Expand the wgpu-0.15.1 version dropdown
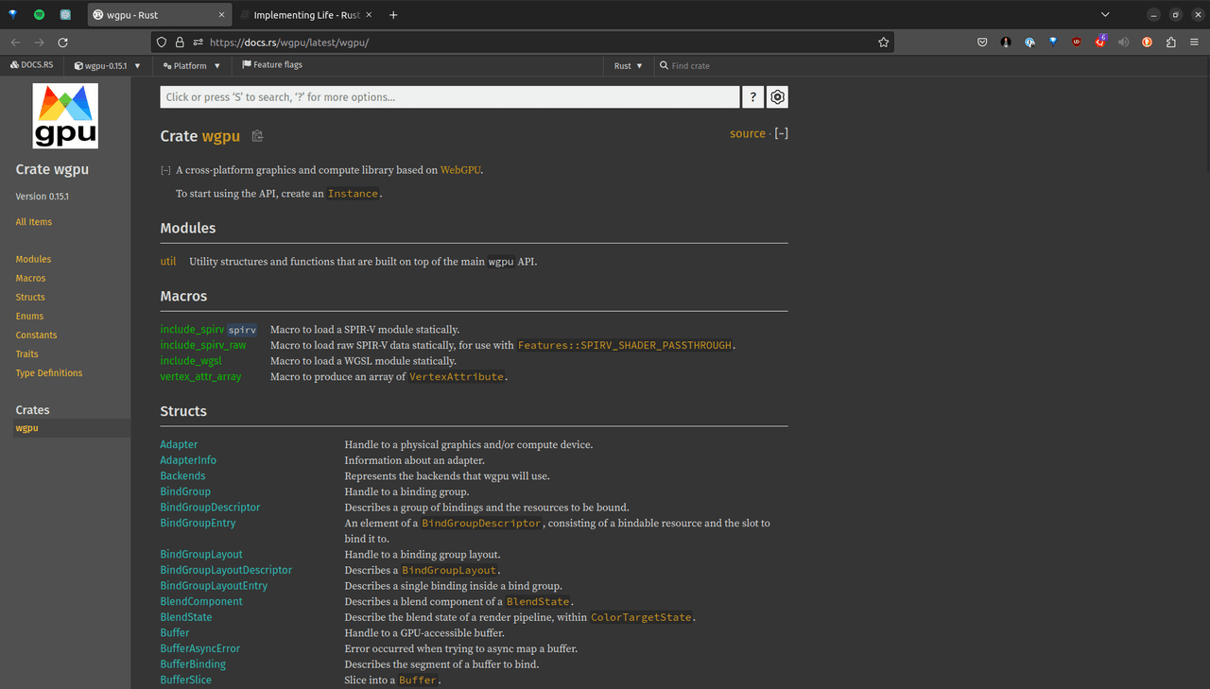This screenshot has height=689, width=1210. click(108, 66)
